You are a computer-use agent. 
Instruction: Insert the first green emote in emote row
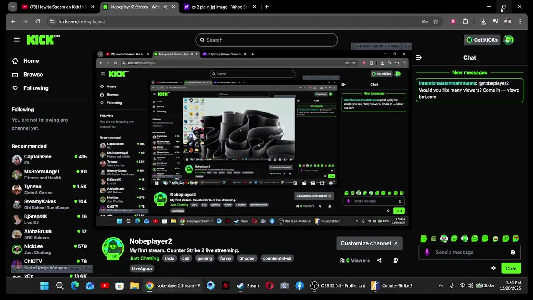(x=423, y=239)
